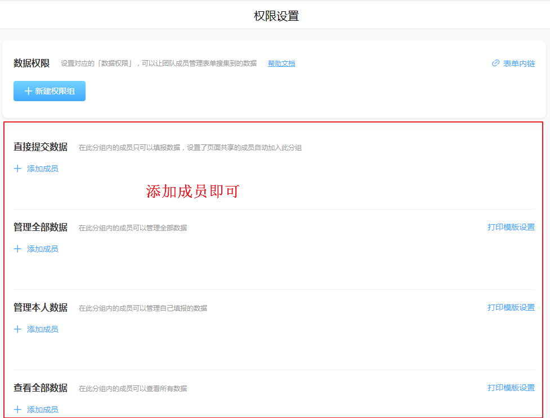This screenshot has height=418, width=550.
Task: Open 打印模版设置 for 查看全部数据
Action: click(511, 388)
